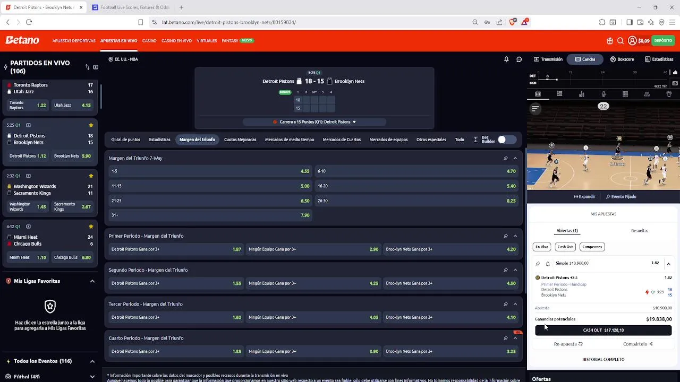Open Historial Completo link

point(603,360)
